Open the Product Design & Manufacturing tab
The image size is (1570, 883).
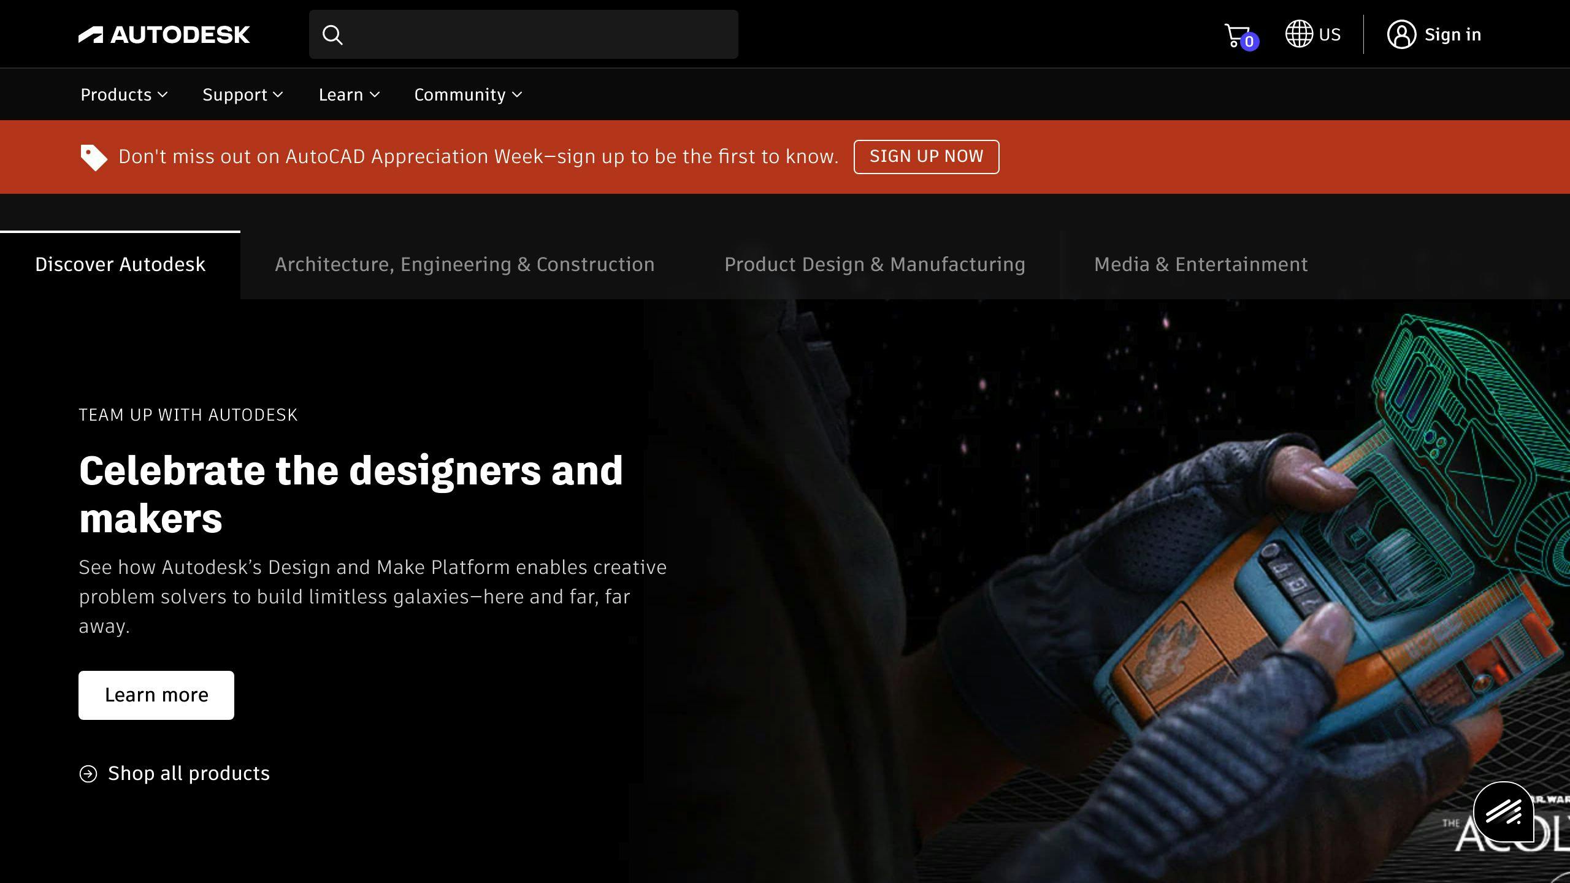point(875,264)
